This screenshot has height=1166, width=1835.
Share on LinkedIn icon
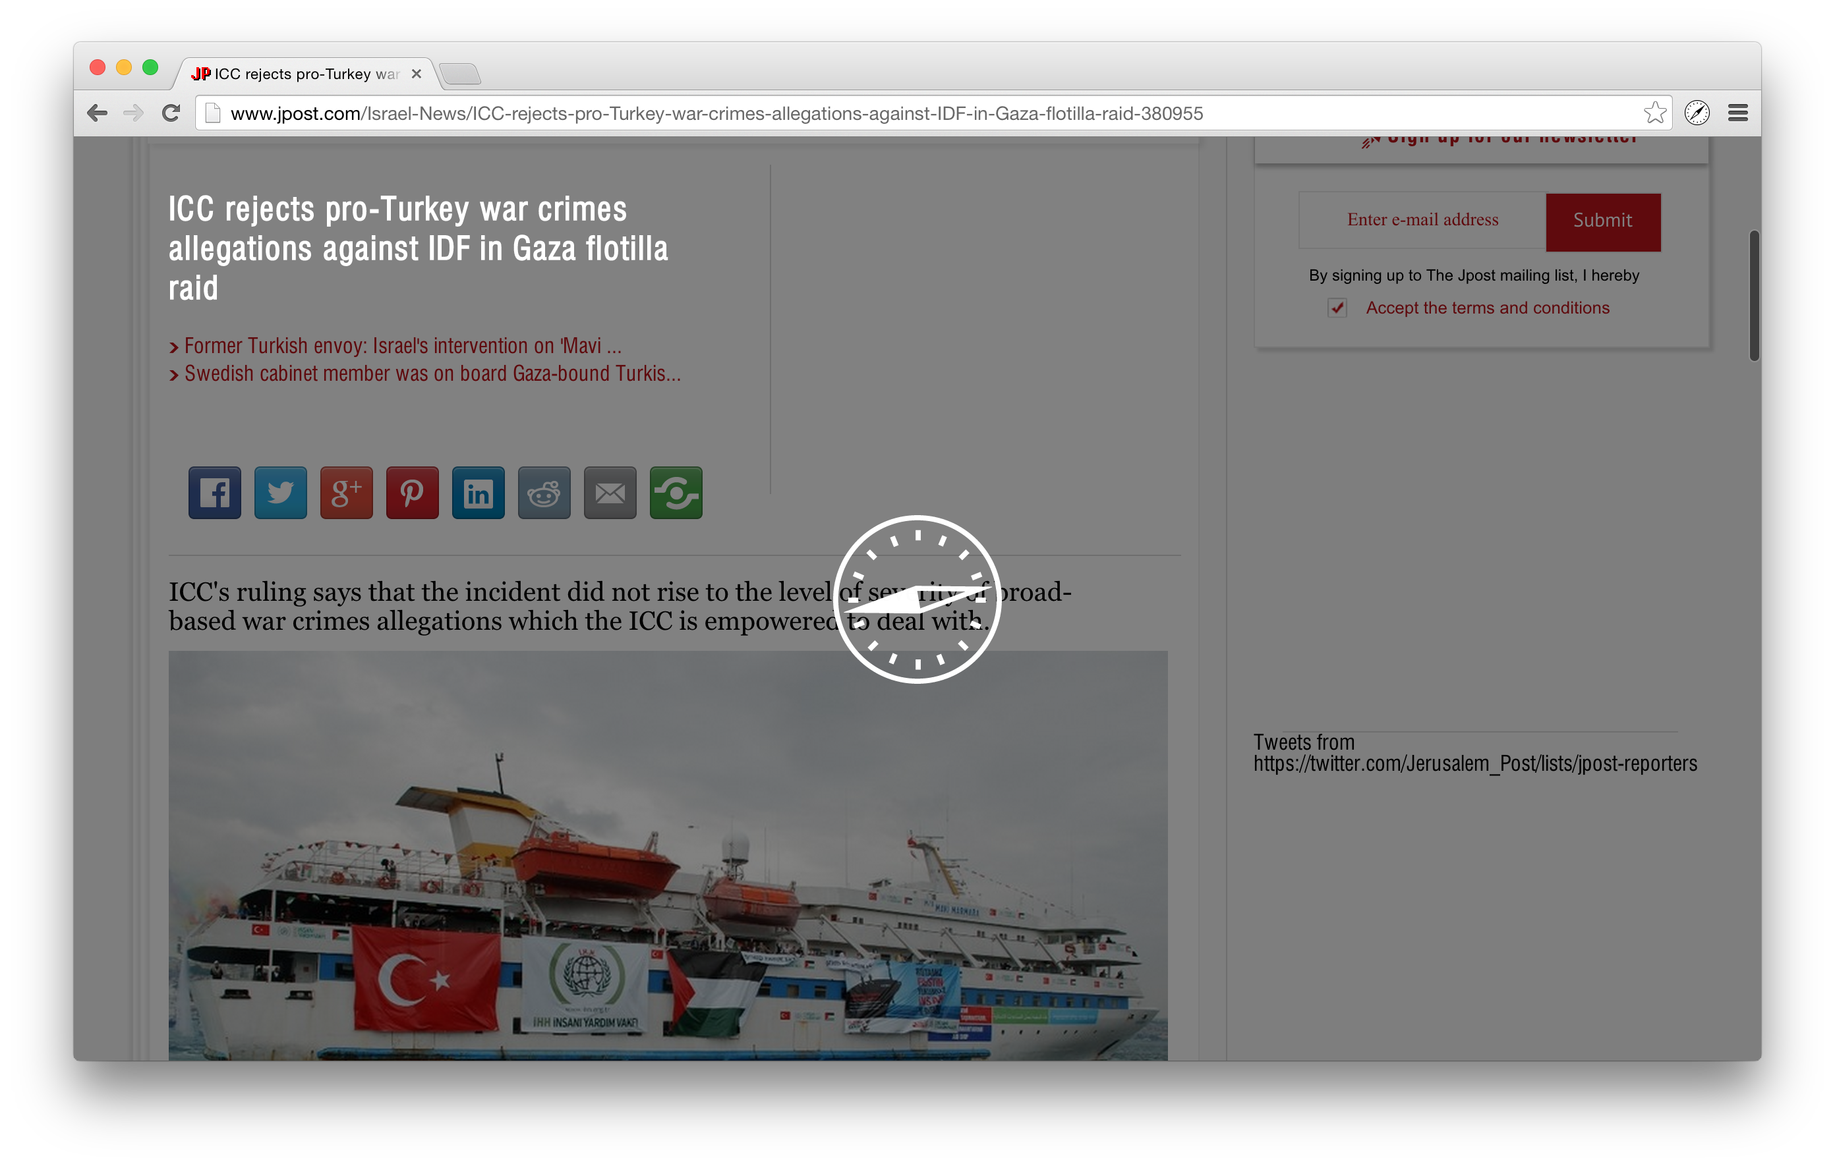click(x=478, y=493)
